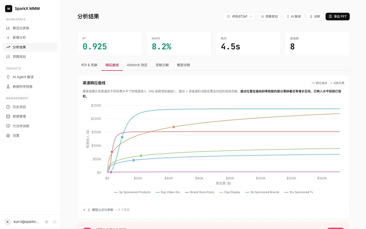
Task: Toggle Dsp Display legend series
Action: click(230, 192)
